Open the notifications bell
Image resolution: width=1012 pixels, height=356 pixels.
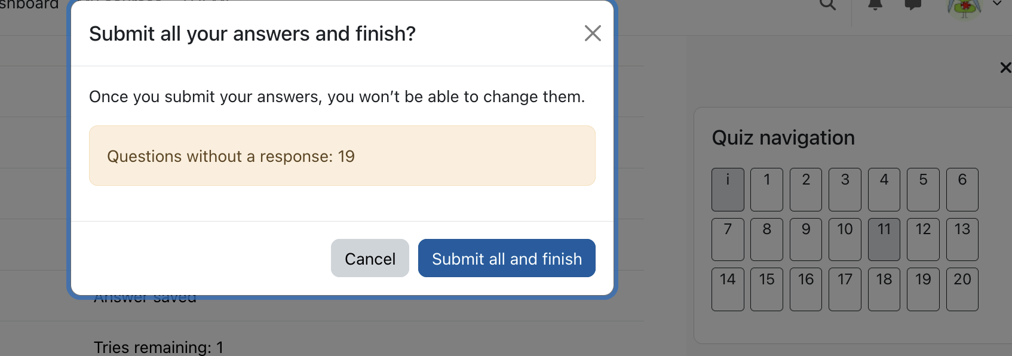click(875, 4)
